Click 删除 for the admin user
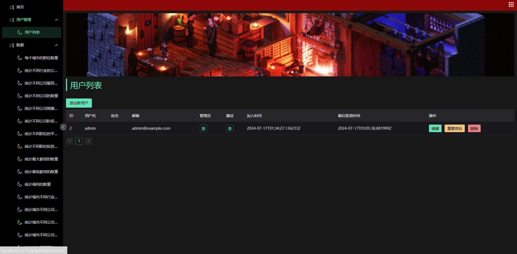Image resolution: width=517 pixels, height=254 pixels. (474, 129)
